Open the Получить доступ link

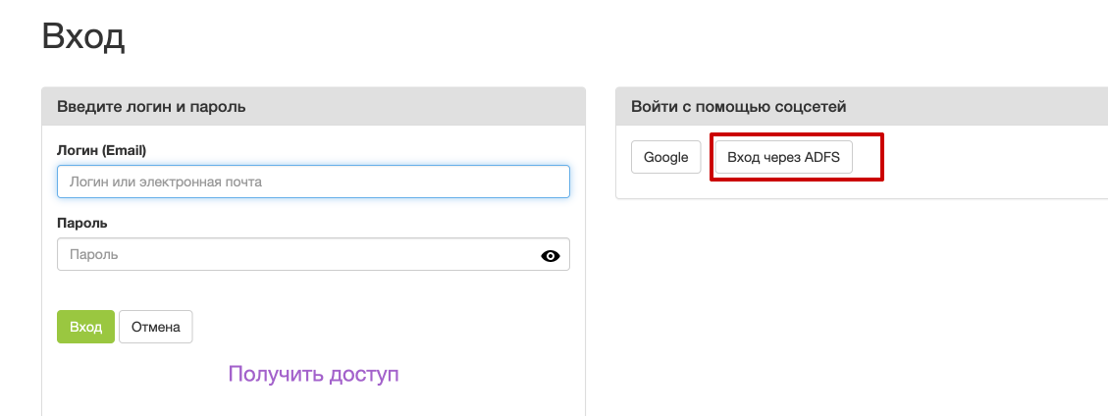313,374
